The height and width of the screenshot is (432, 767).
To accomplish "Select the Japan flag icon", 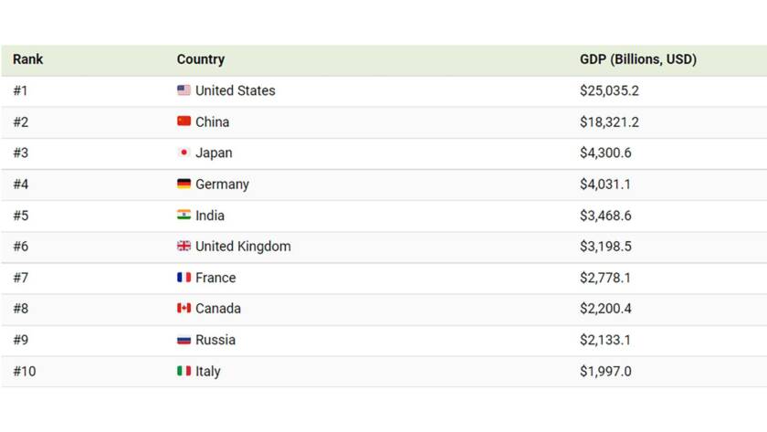I will pos(184,153).
